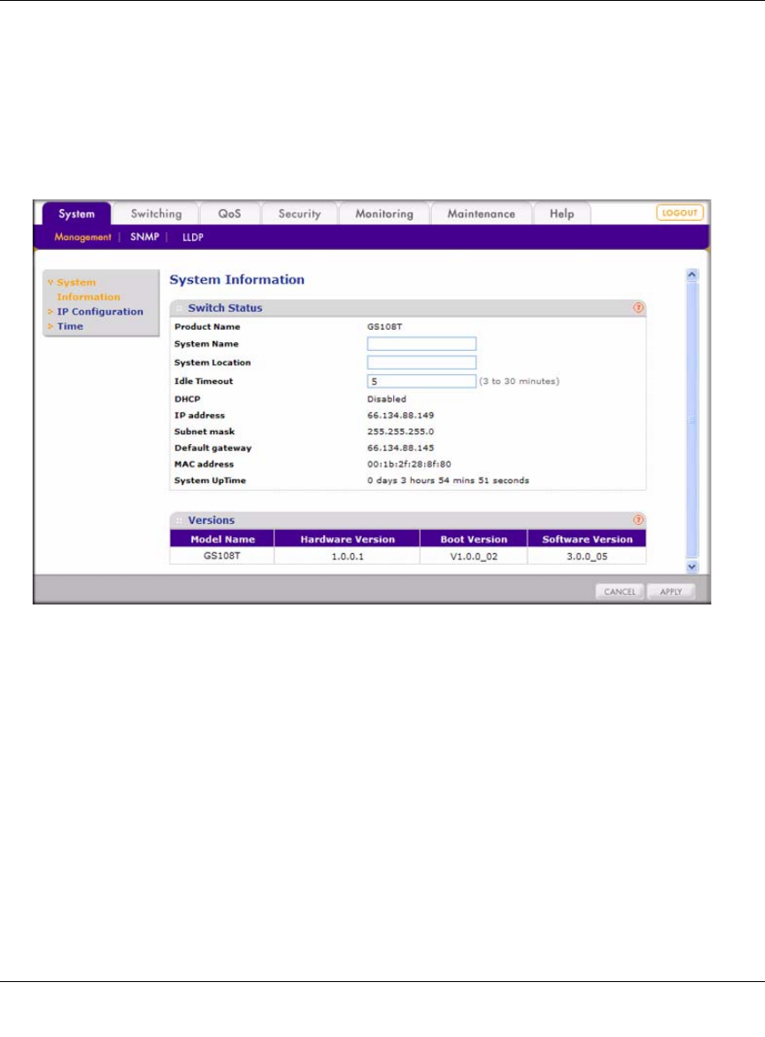Click the Product Name value GS108T
The width and height of the screenshot is (765, 1037).
point(384,327)
